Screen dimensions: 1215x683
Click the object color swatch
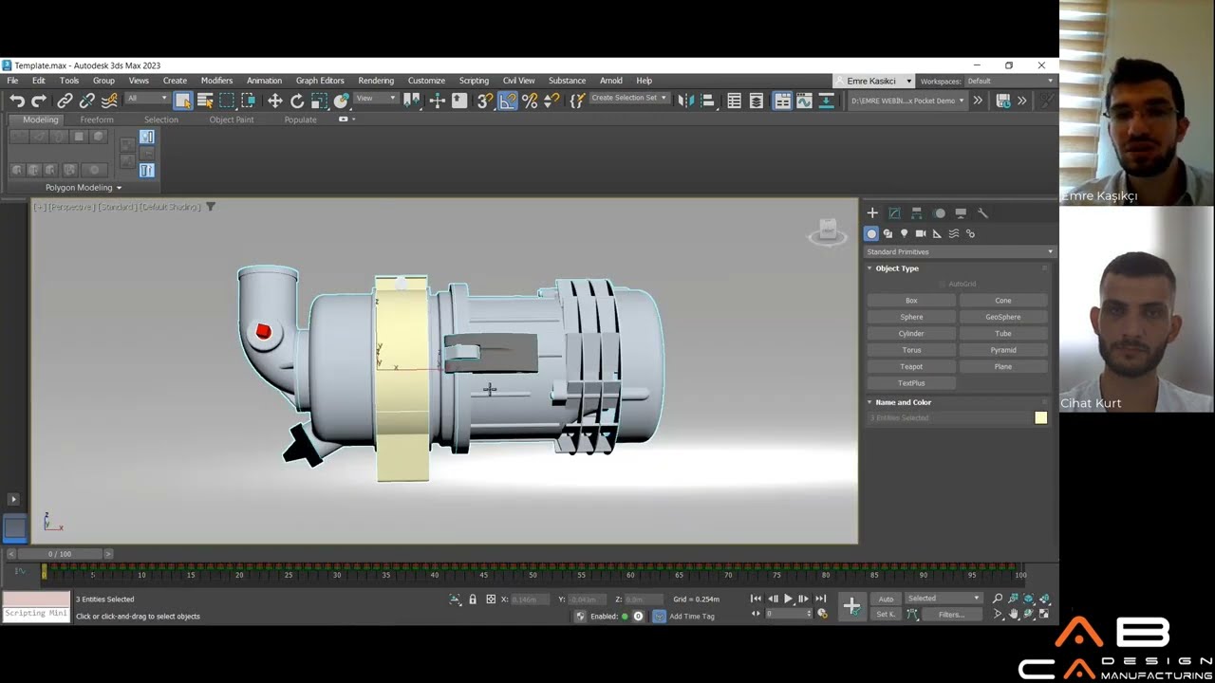pyautogui.click(x=1041, y=418)
